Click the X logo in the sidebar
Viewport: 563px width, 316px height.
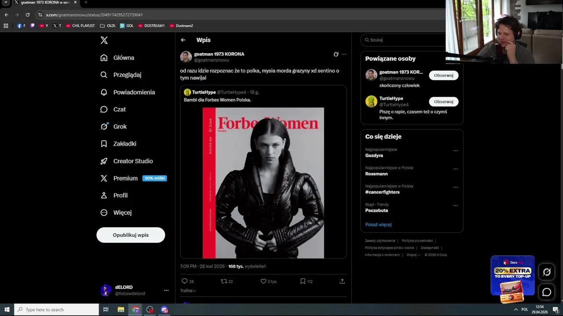(104, 40)
